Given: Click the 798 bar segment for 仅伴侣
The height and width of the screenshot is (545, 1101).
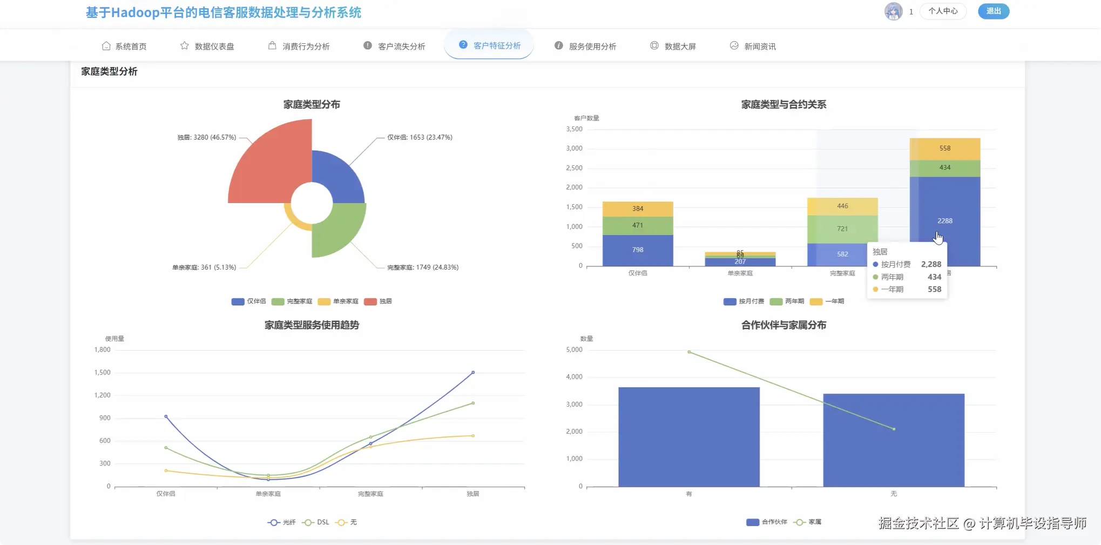Looking at the screenshot, I should (638, 250).
